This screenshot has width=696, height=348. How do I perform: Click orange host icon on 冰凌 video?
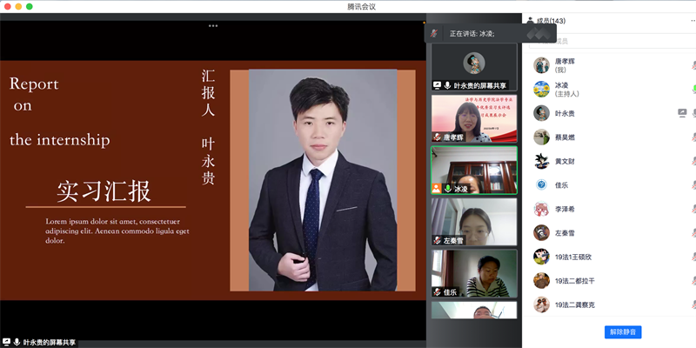(437, 188)
